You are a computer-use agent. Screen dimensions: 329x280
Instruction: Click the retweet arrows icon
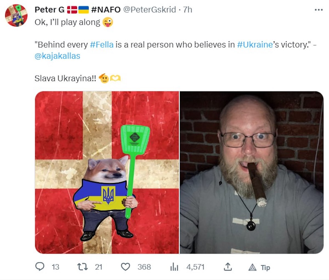(x=81, y=267)
